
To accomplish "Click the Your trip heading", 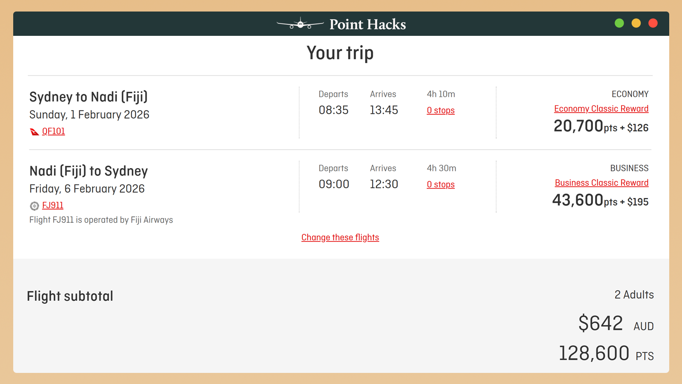I will [x=340, y=53].
